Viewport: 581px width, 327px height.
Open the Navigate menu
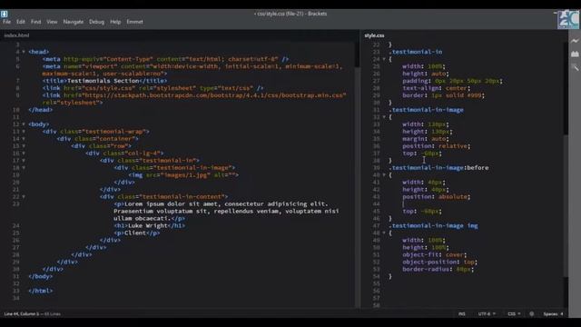[74, 22]
